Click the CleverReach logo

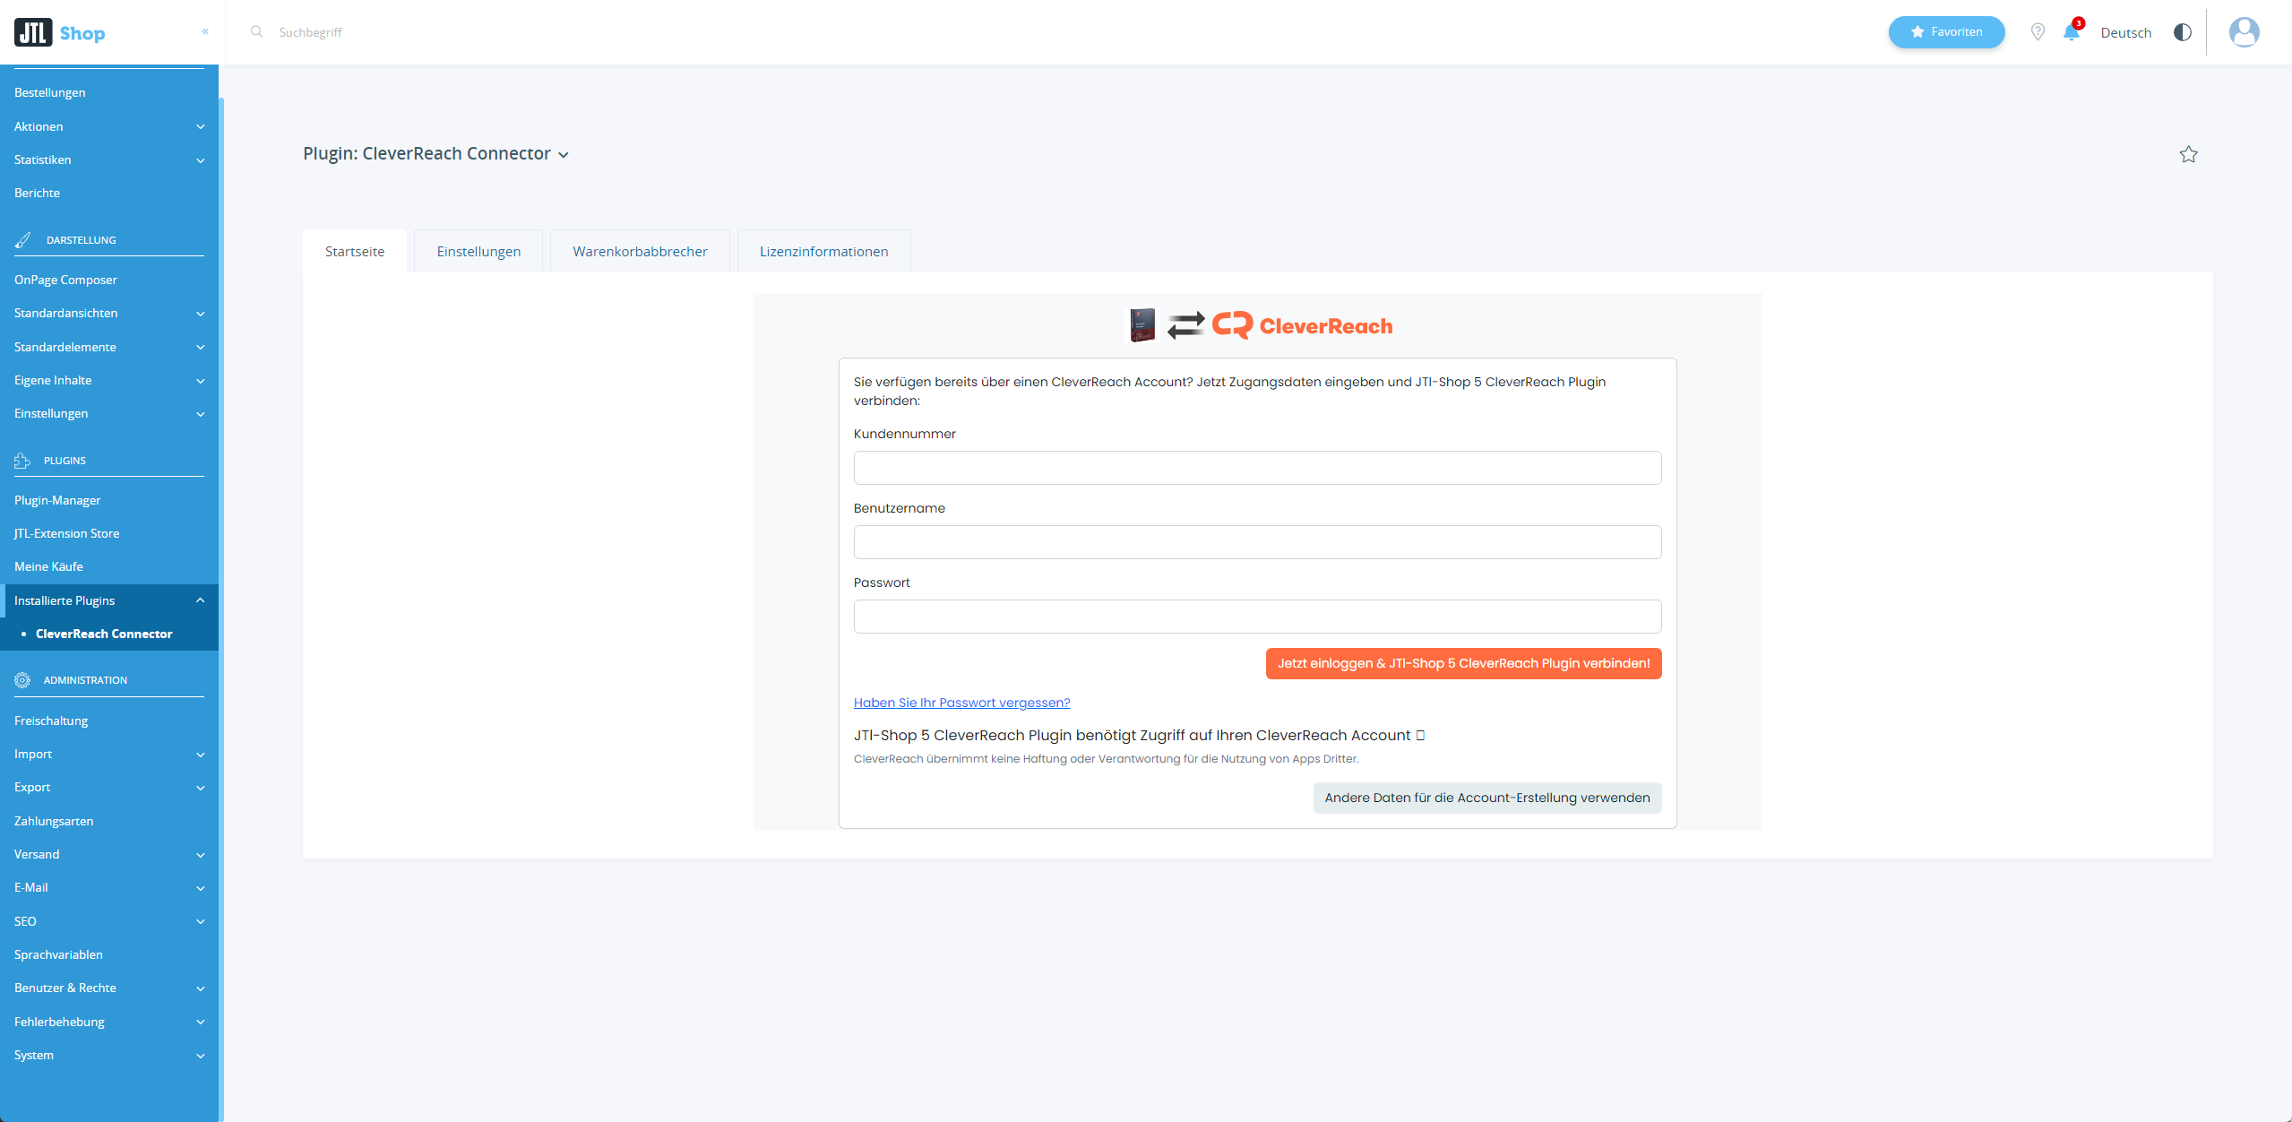1303,325
